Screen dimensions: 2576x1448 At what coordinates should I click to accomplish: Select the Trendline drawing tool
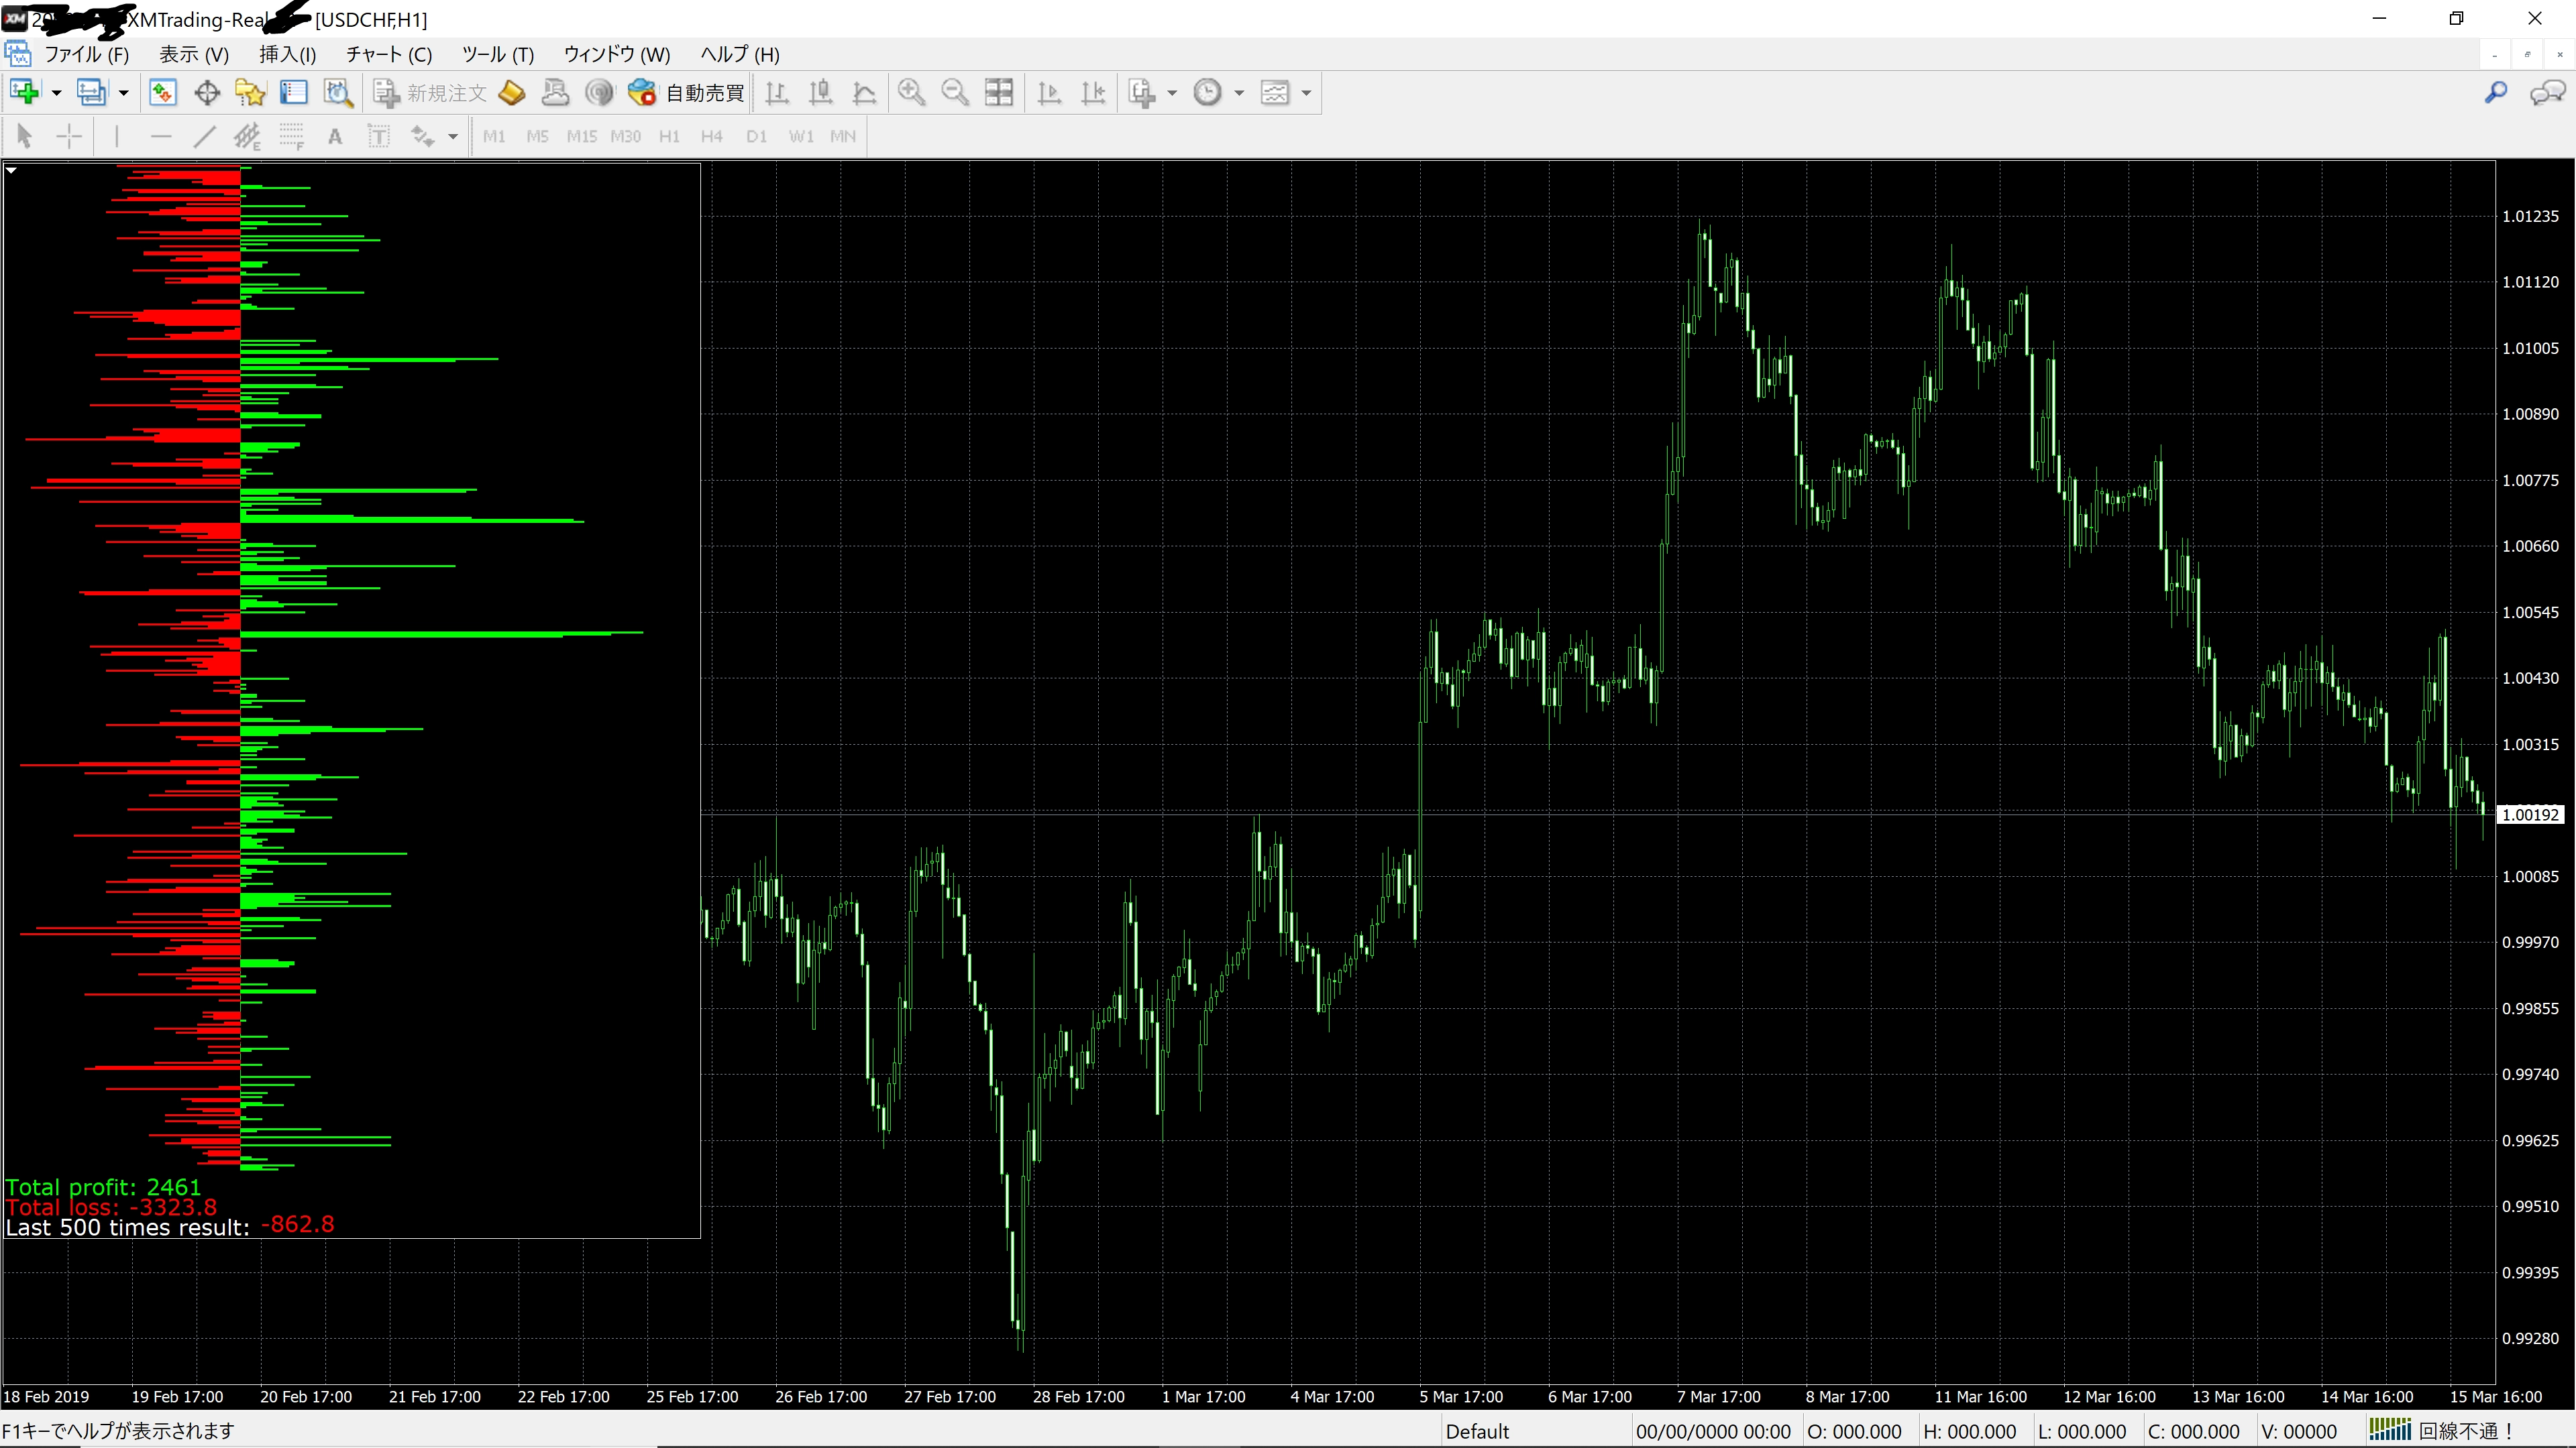pos(204,136)
